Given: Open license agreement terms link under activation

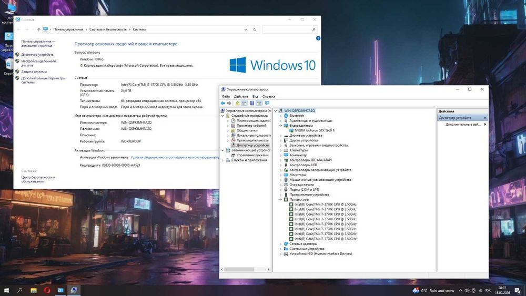Looking at the screenshot, I should (x=175, y=157).
